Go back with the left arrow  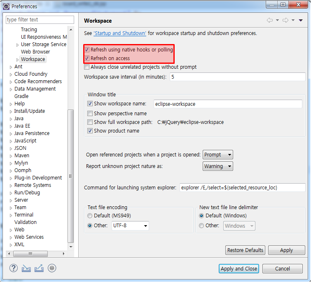[x=270, y=20]
